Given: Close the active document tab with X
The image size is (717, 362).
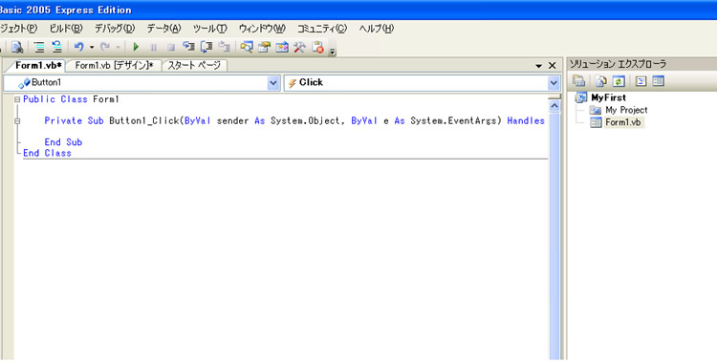Looking at the screenshot, I should point(552,66).
